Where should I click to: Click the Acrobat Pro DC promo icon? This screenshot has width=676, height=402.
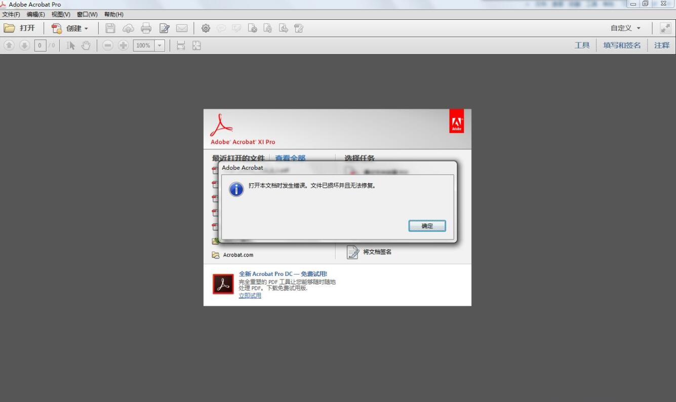pyautogui.click(x=223, y=284)
